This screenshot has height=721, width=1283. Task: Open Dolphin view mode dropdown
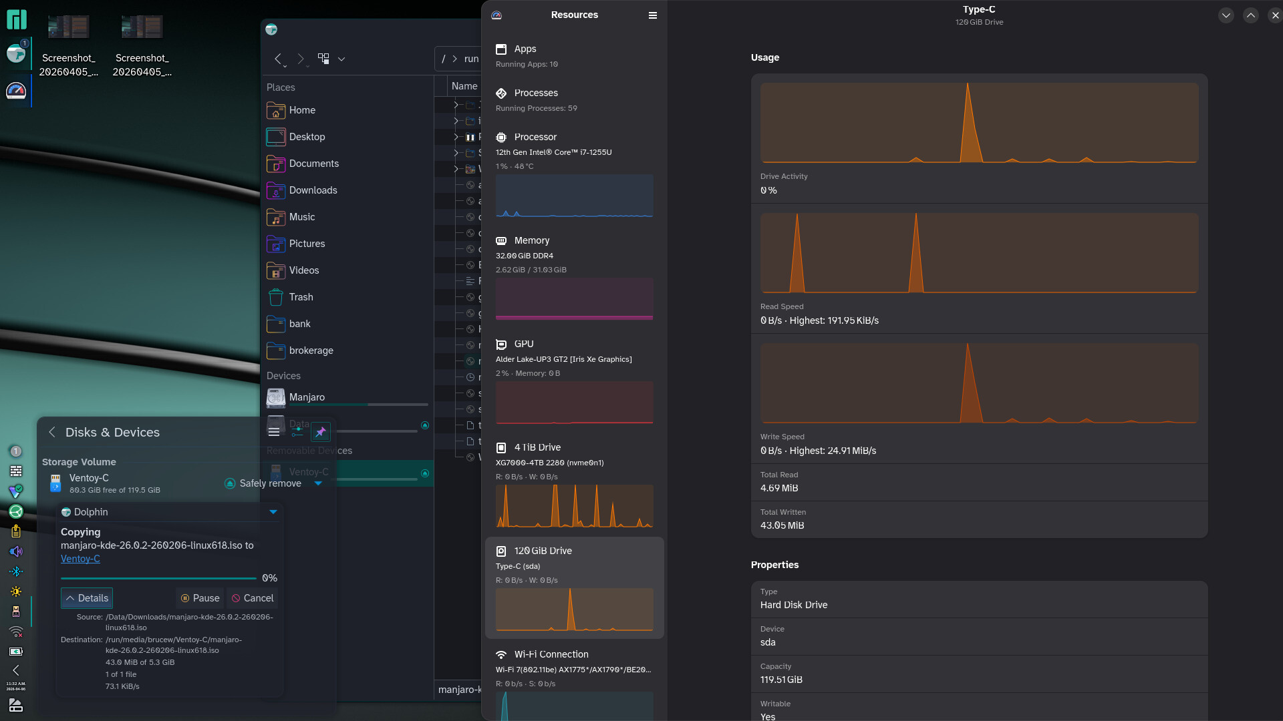click(341, 59)
